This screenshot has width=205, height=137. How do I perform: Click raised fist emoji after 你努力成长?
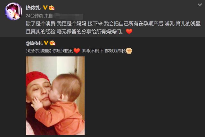129,51
